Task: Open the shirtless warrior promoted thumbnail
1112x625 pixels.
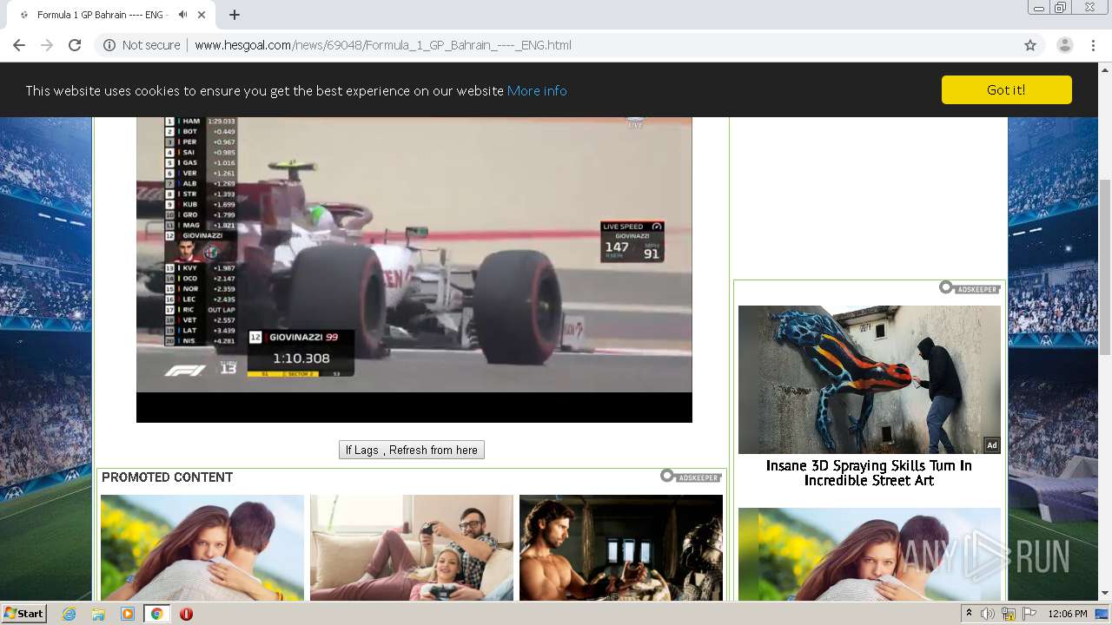Action: (621, 548)
